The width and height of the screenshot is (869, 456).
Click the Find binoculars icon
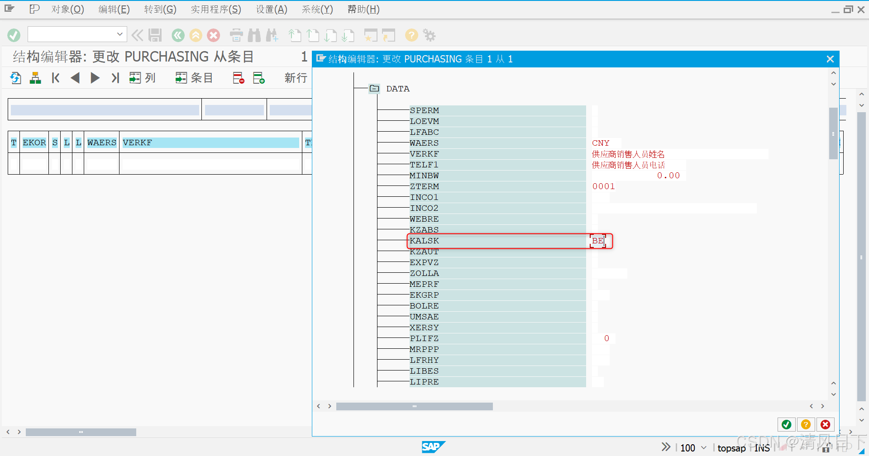coord(254,35)
